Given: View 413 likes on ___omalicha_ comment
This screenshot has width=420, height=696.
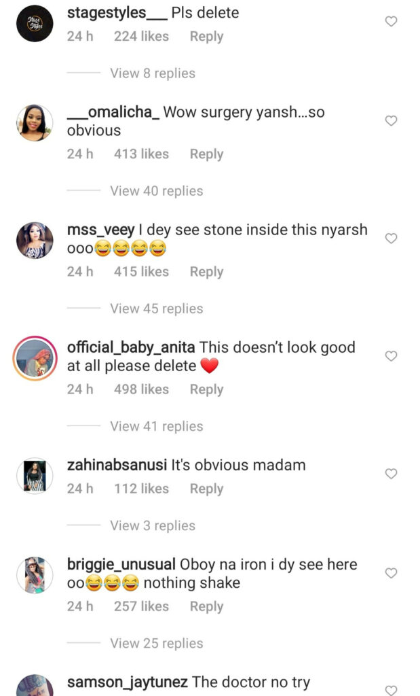Looking at the screenshot, I should 141,154.
